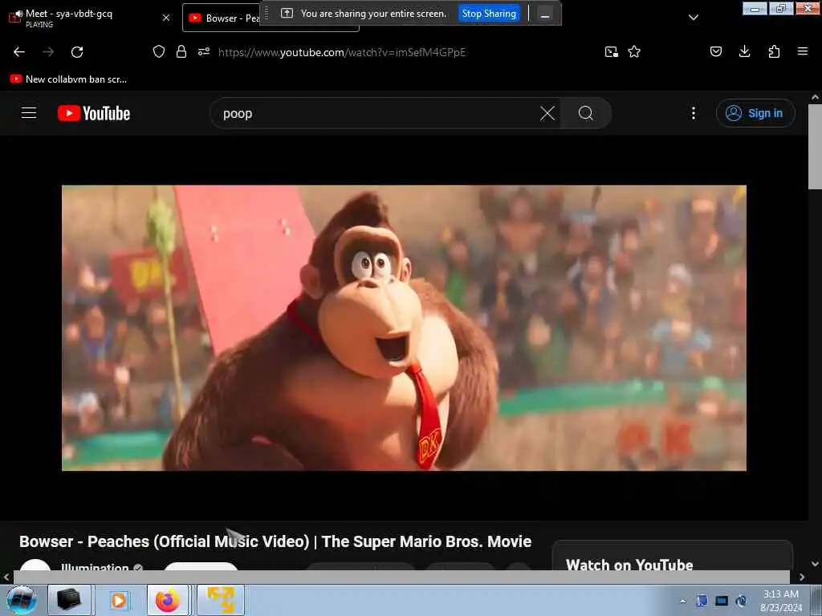
Task: Click page scrollbar up arrow
Action: tap(815, 97)
